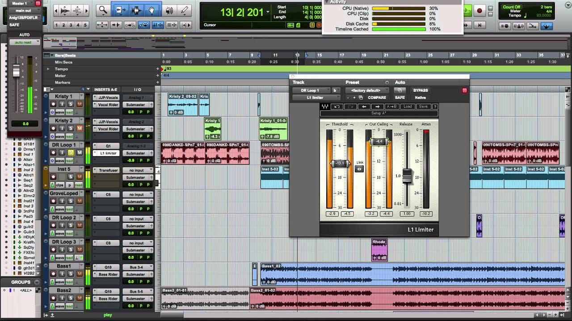Click red target button on plugin window
The width and height of the screenshot is (572, 321).
464,91
